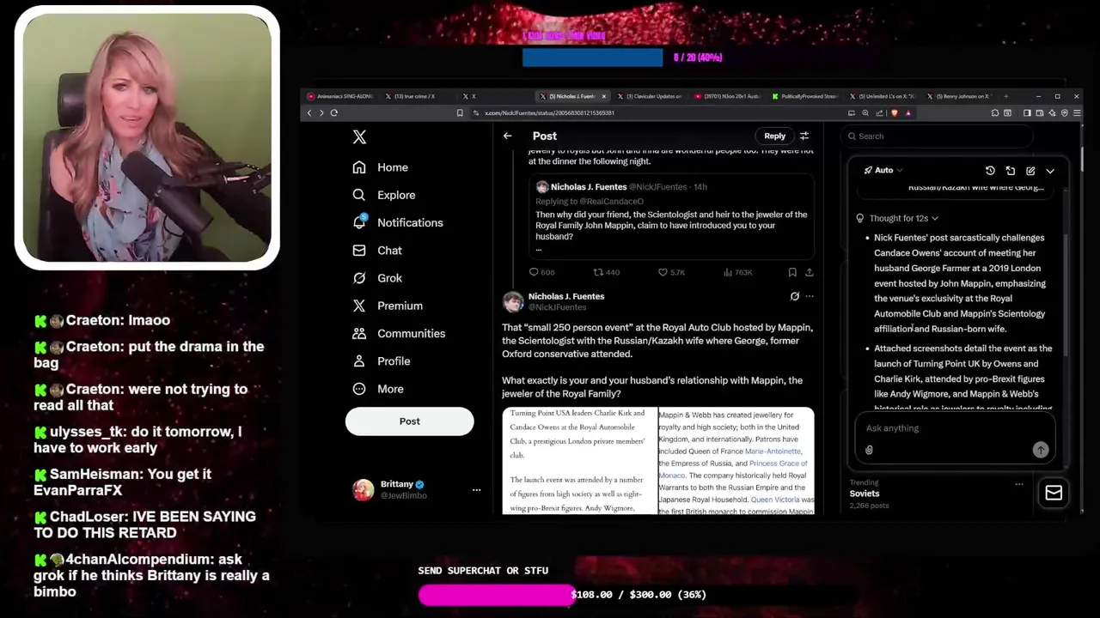This screenshot has height=618, width=1100.
Task: Click the blue 8 / 20 progress bar
Action: [592, 58]
